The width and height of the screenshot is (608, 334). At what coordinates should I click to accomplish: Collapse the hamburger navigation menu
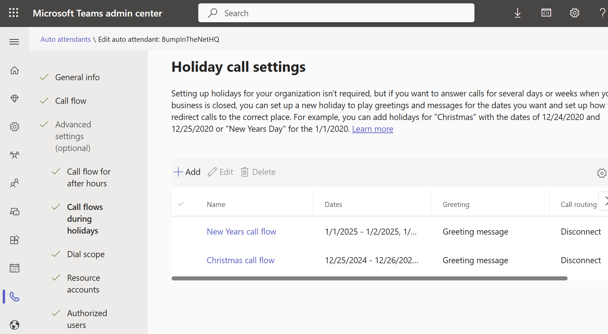(14, 42)
